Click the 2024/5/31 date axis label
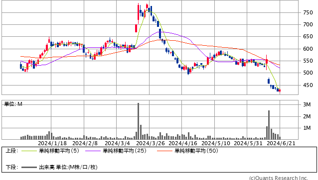 (x=248, y=143)
